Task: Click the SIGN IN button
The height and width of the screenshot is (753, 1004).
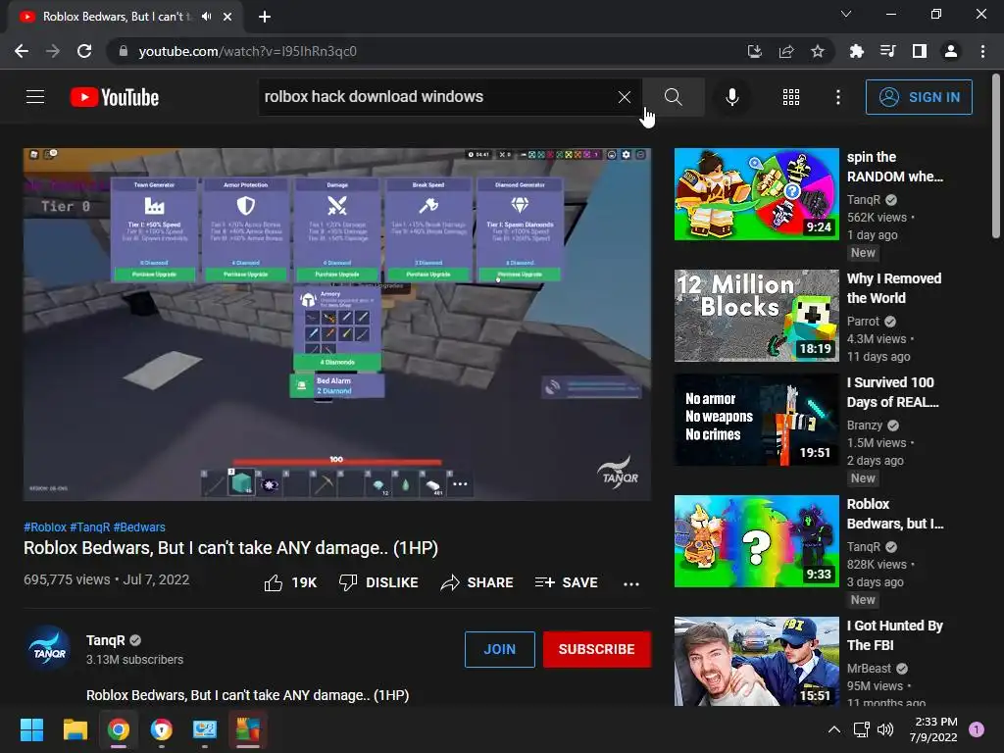Action: coord(919,97)
